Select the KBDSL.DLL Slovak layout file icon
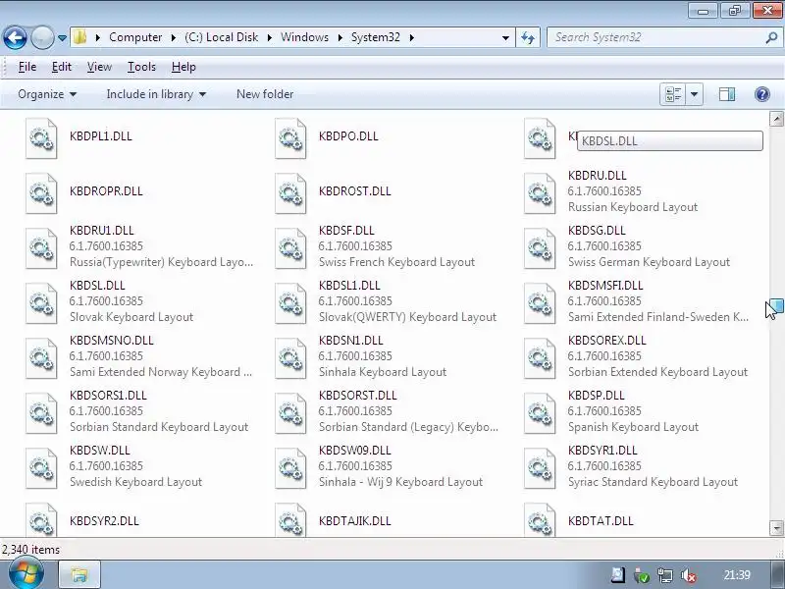This screenshot has width=785, height=589. click(41, 303)
